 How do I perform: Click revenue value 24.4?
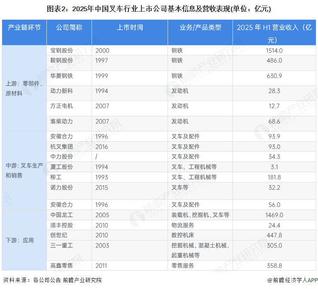[274, 225]
